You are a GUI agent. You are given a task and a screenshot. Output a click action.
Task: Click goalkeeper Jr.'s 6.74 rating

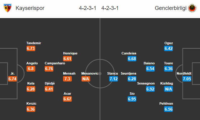[12, 79]
